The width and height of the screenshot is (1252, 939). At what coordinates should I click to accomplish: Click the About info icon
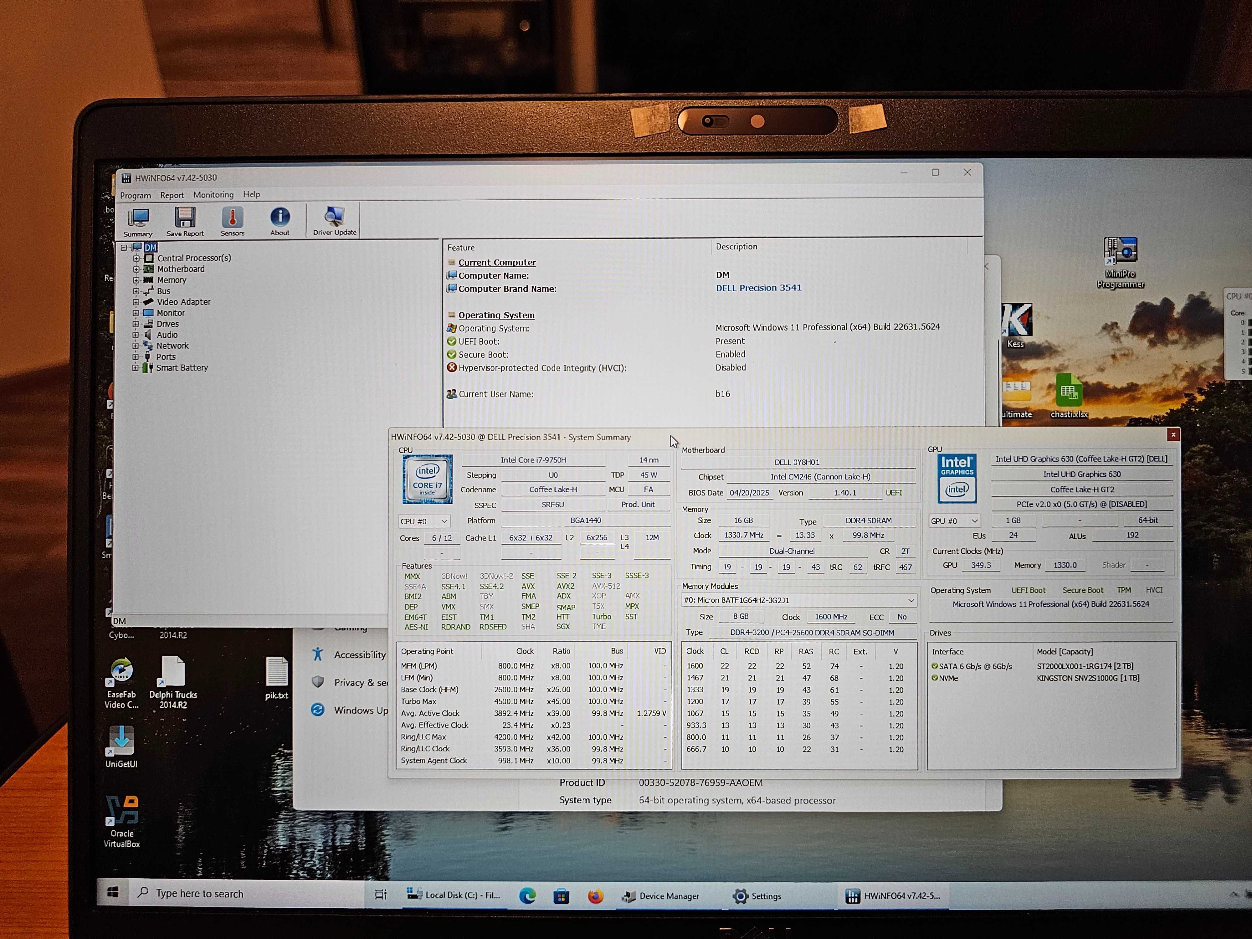(x=280, y=221)
